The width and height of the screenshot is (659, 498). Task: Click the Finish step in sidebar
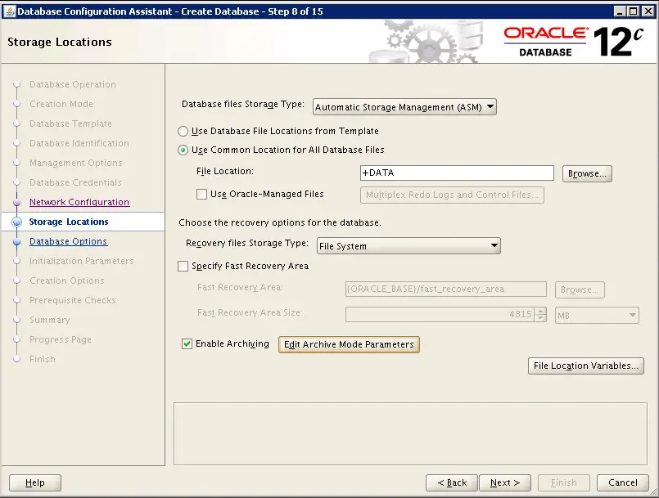coord(43,359)
